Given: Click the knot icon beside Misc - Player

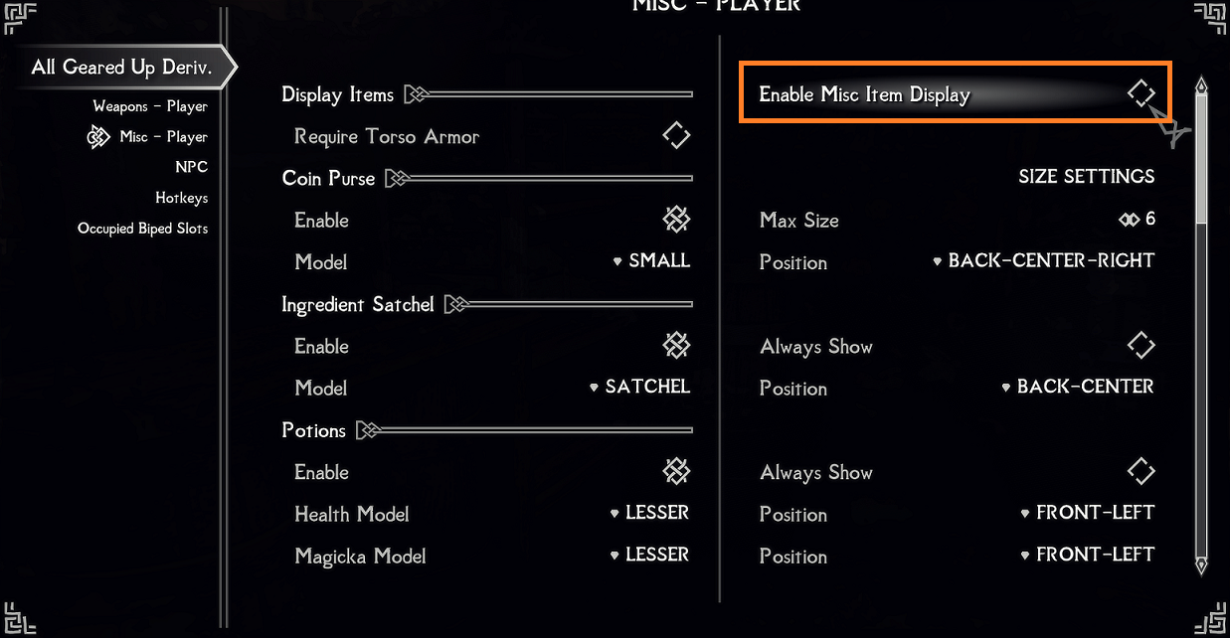Looking at the screenshot, I should coord(98,137).
